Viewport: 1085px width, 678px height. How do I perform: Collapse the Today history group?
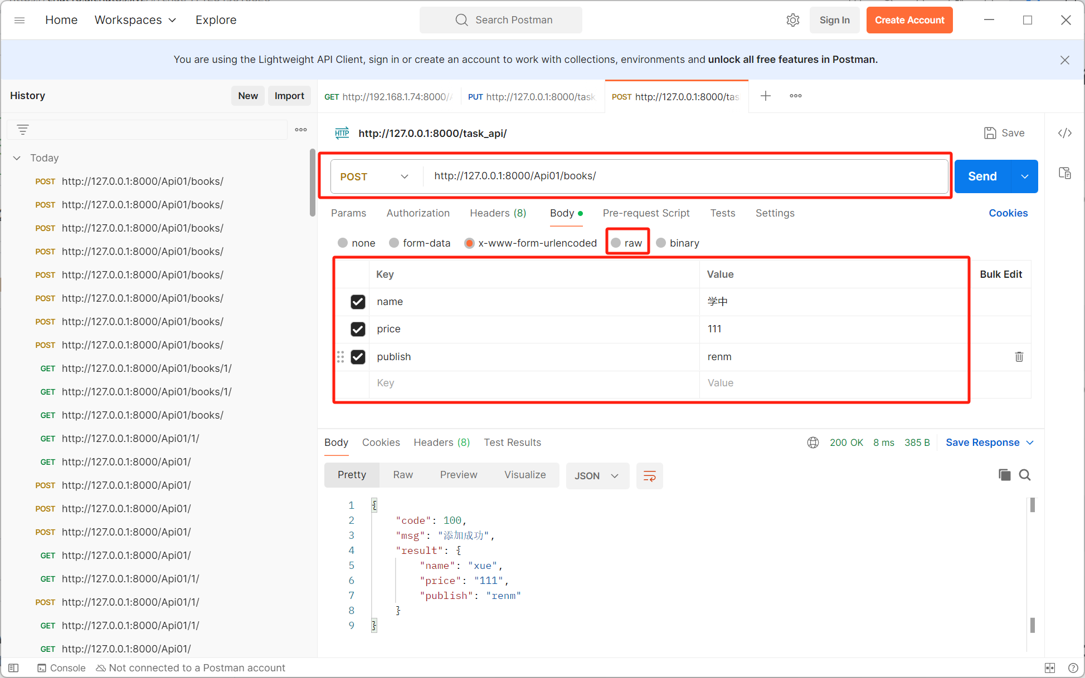pyautogui.click(x=17, y=158)
